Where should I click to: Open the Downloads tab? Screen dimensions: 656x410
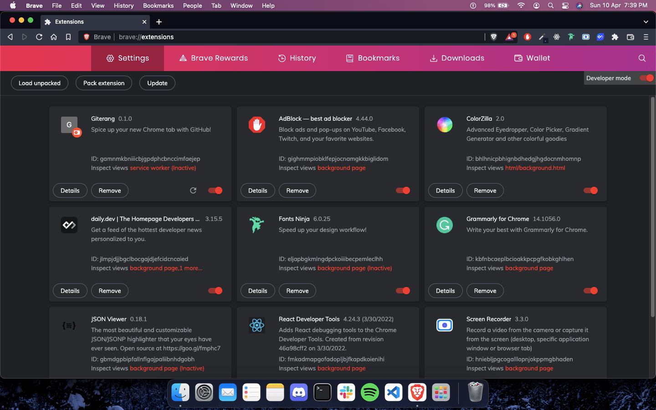pyautogui.click(x=457, y=58)
